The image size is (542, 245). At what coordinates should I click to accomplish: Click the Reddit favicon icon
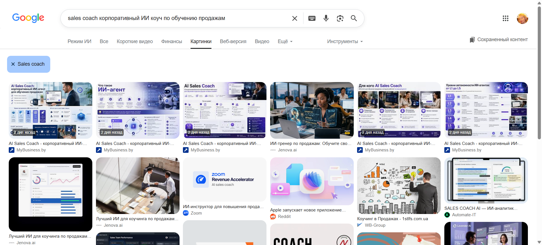[273, 217]
